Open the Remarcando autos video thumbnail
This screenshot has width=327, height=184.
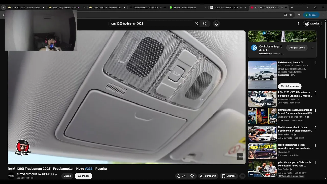pyautogui.click(x=262, y=116)
